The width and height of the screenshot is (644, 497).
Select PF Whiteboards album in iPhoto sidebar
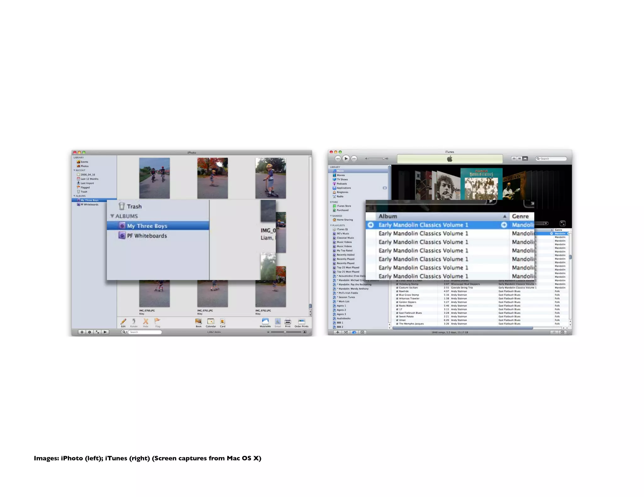[x=88, y=205]
